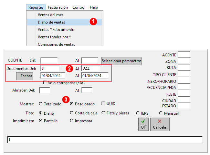
Task: Click the Fechas button
Action: point(25,76)
